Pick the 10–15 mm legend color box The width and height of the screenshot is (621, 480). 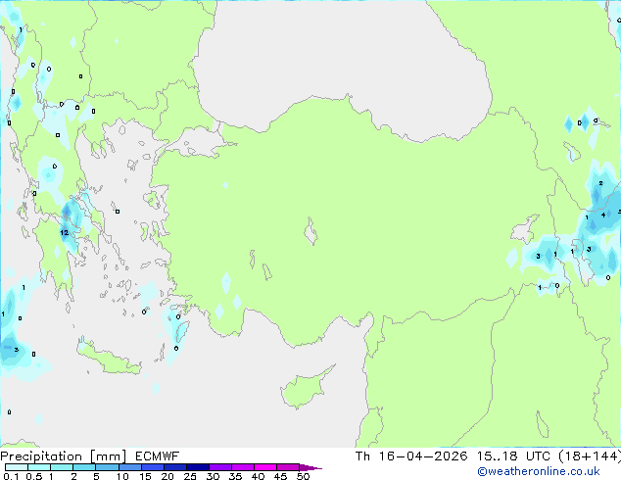pos(129,467)
